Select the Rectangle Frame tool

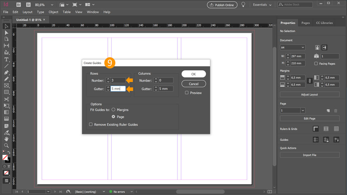point(7,86)
